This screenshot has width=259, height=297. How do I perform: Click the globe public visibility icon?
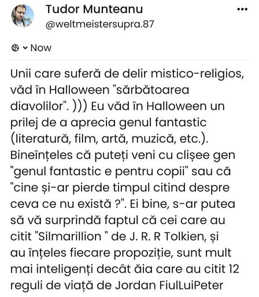15,48
